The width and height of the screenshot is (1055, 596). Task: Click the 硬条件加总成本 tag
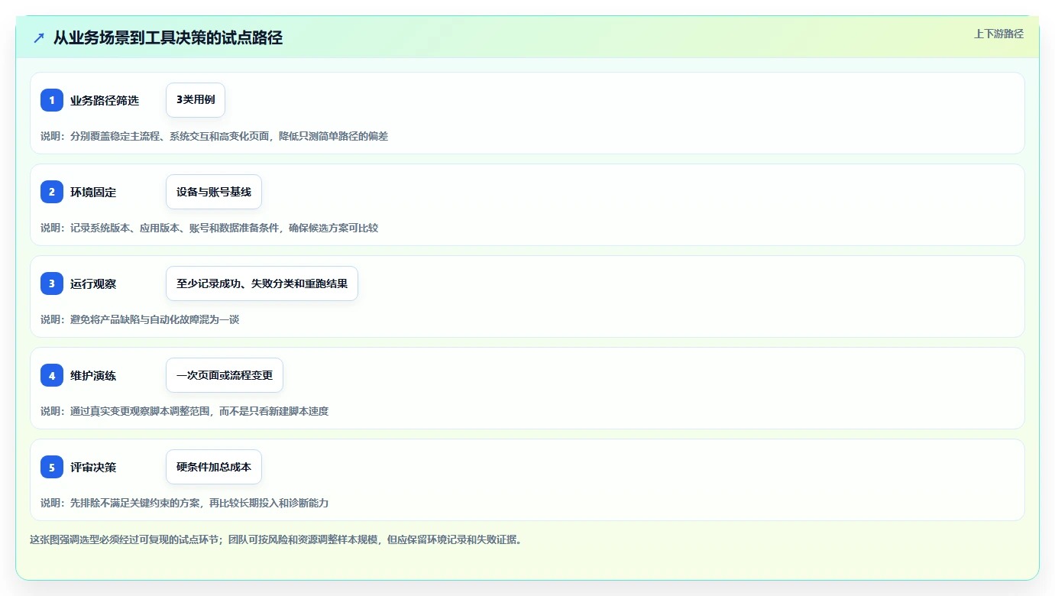pos(214,467)
